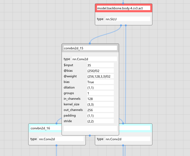Select the groups value 1

point(100,93)
